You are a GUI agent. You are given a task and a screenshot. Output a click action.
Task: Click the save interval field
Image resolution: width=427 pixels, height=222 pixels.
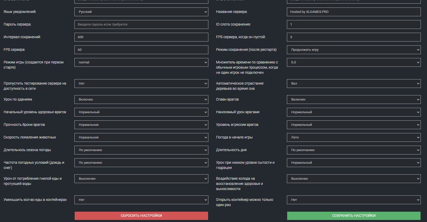tap(141, 37)
